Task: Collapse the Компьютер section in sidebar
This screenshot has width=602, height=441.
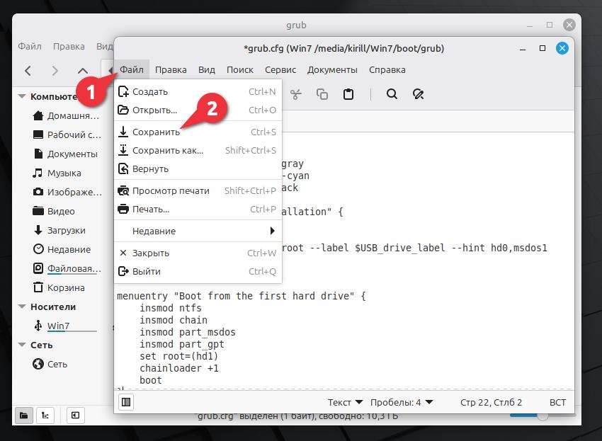Action: click(22, 96)
